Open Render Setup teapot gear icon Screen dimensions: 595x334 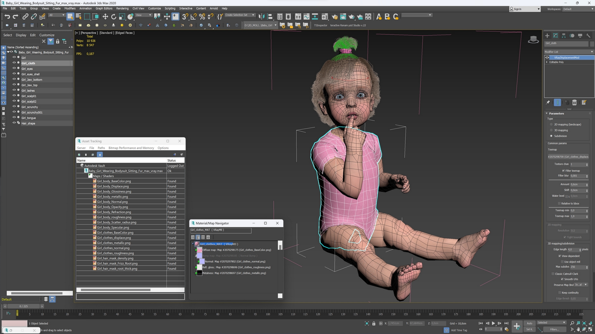click(x=335, y=16)
